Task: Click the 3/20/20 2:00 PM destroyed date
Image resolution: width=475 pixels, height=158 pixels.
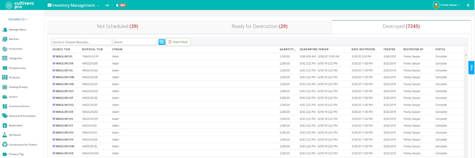Action: [x=361, y=56]
